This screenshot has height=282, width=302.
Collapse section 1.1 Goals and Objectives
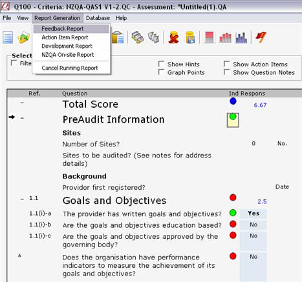point(22,199)
